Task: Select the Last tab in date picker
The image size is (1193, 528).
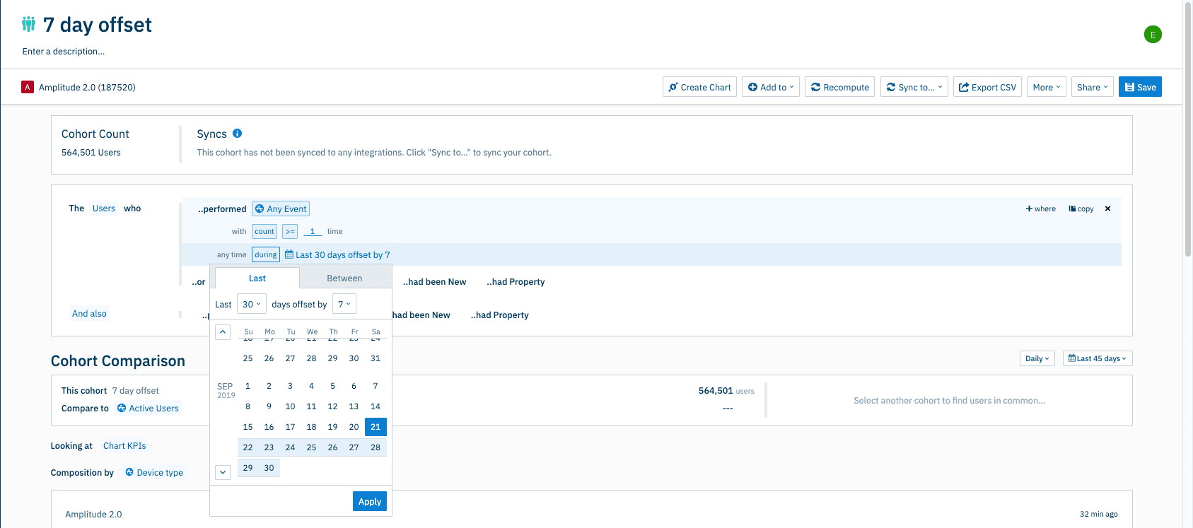Action: (257, 278)
